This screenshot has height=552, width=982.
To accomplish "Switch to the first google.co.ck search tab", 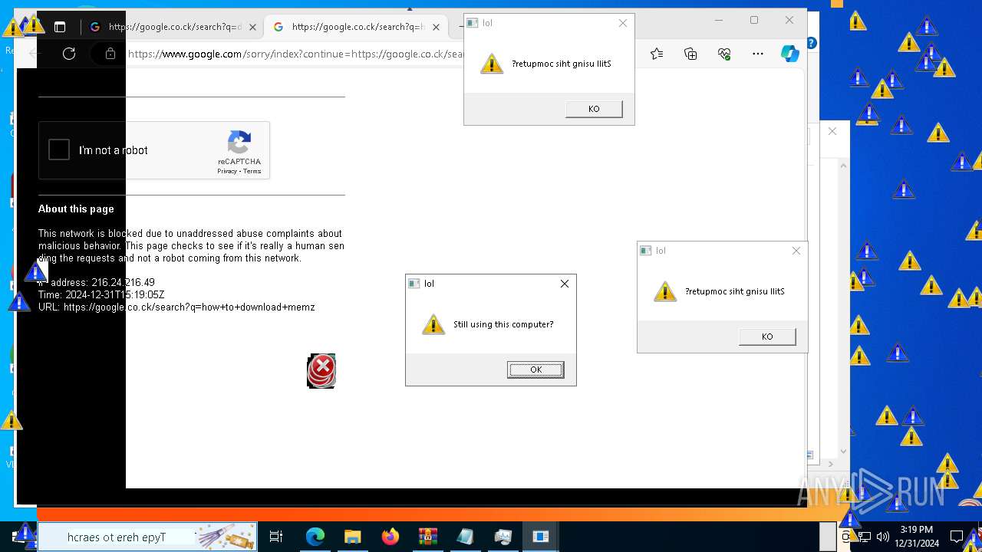I will pyautogui.click(x=173, y=27).
